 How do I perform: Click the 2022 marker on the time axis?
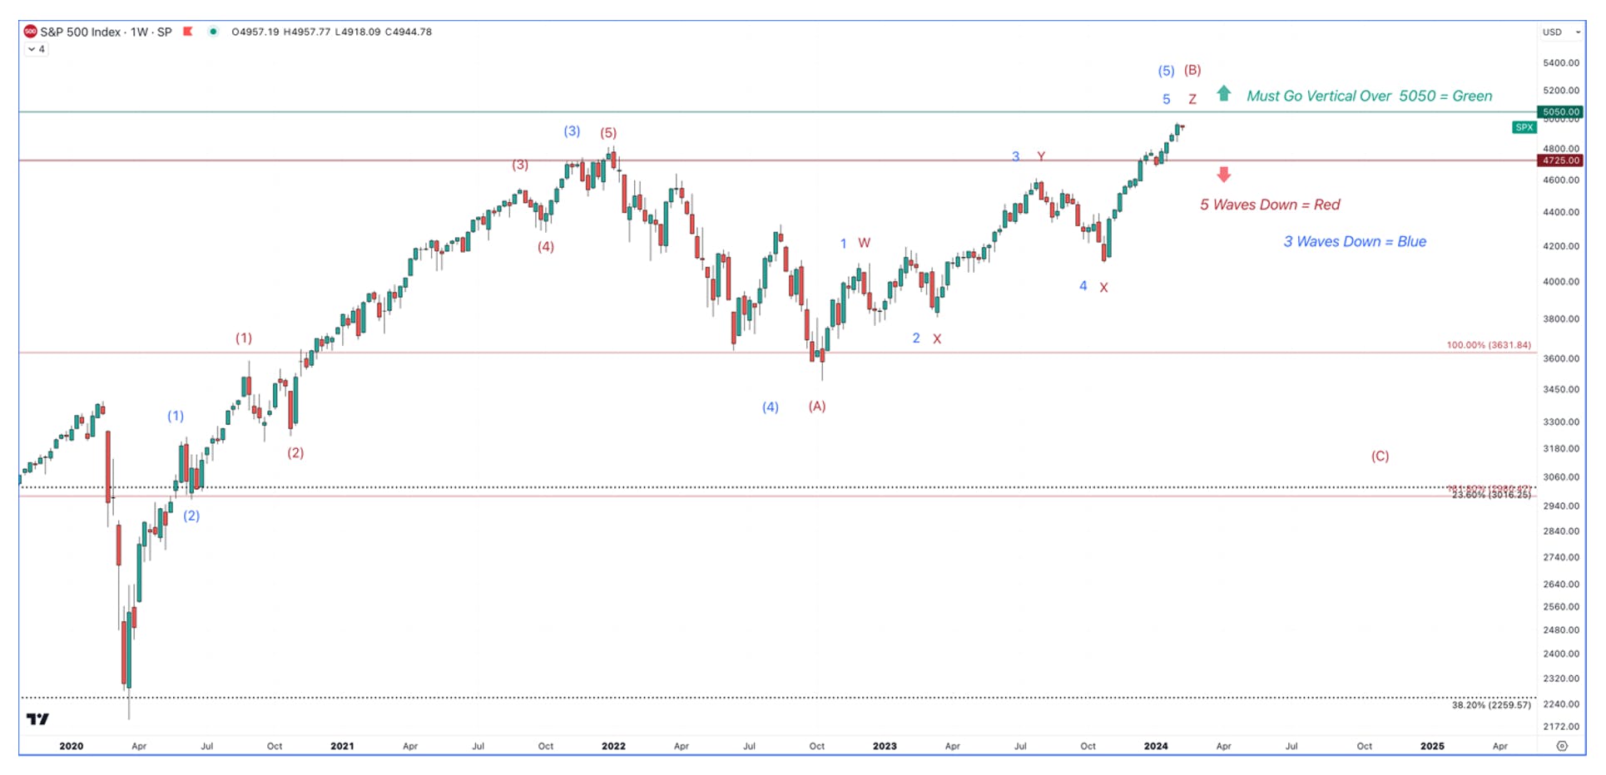pos(613,746)
